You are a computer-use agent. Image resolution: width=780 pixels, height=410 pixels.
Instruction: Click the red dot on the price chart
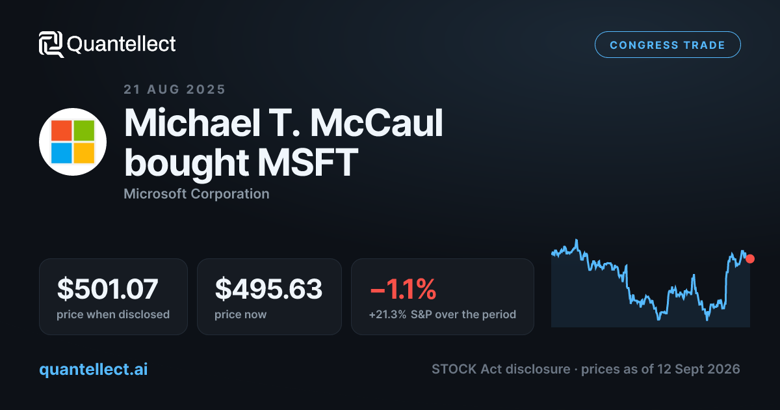(750, 258)
